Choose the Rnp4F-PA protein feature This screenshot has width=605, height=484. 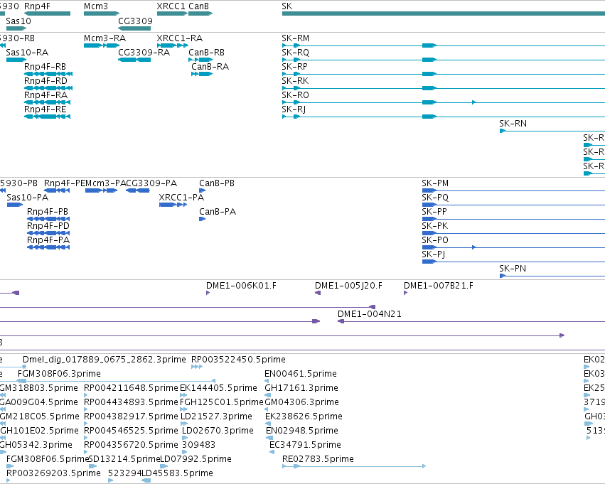(x=48, y=247)
